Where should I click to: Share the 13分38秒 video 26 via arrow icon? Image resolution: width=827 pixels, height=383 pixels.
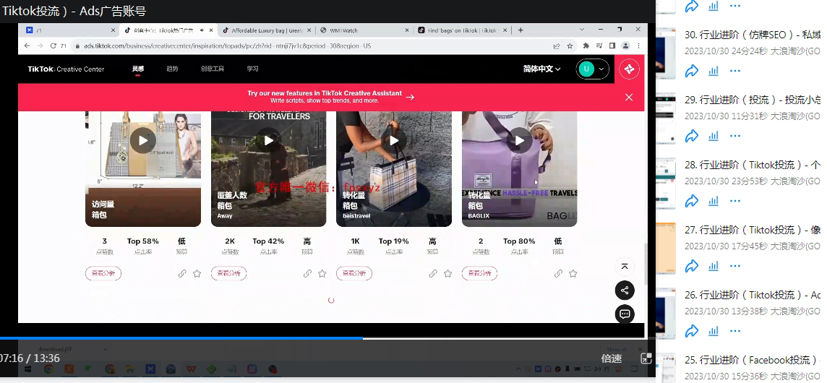(691, 331)
